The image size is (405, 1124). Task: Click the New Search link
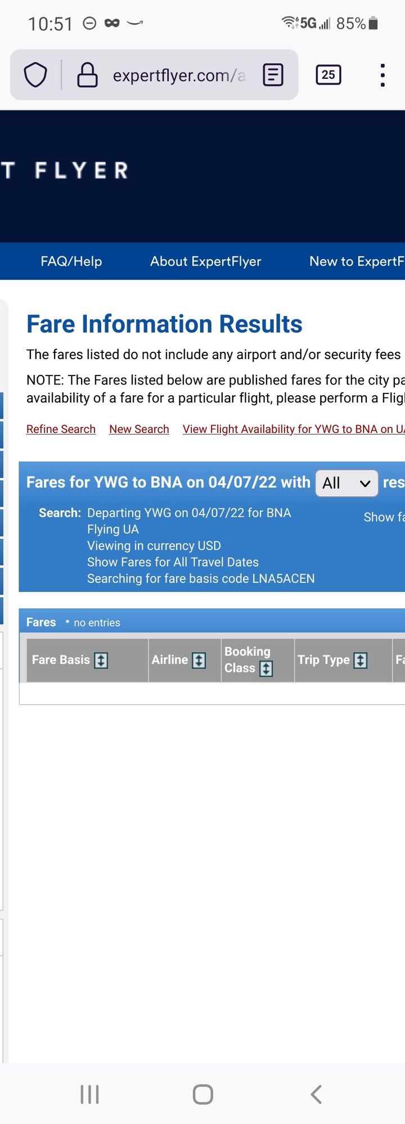pos(139,429)
